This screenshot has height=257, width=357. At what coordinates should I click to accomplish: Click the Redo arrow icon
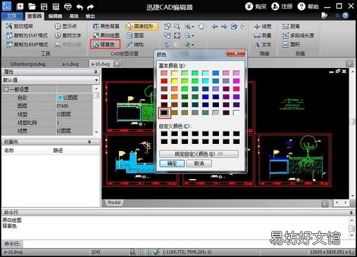90,7
